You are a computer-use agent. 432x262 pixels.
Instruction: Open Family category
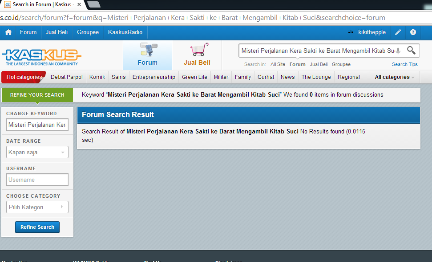[243, 77]
